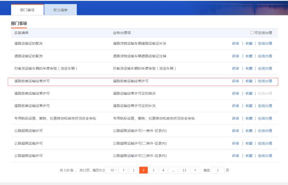Screen dimensions: 288x185
Task: Click 咨询 in the highlighted 道路旅客运输经营许可 row
Action: (235, 81)
